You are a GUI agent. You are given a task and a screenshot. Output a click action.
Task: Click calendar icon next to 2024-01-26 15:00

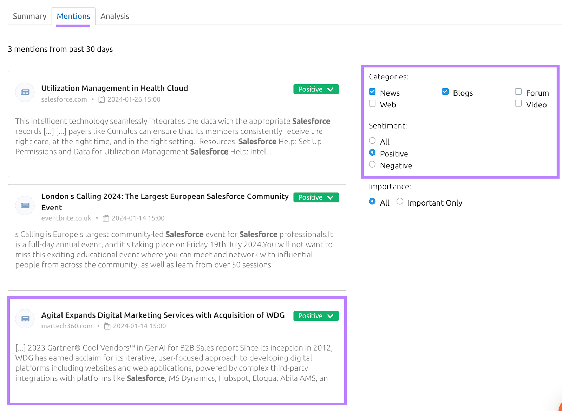pyautogui.click(x=102, y=99)
